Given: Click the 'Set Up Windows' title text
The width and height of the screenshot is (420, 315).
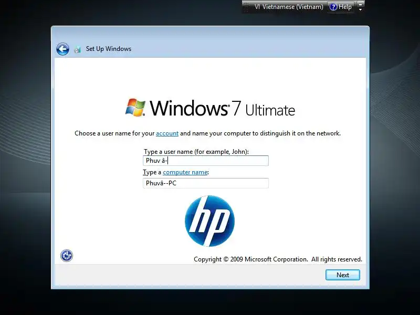Looking at the screenshot, I should tap(109, 49).
